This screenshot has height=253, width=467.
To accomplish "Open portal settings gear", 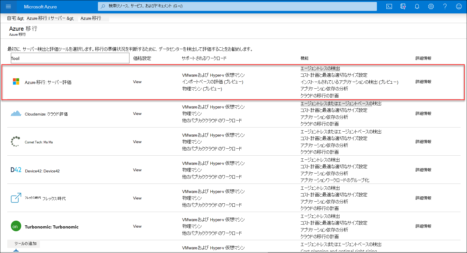I will click(x=431, y=6).
